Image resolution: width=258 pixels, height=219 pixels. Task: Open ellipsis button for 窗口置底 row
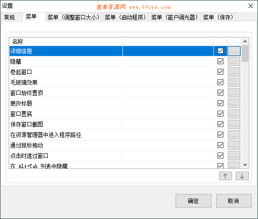pos(234,114)
